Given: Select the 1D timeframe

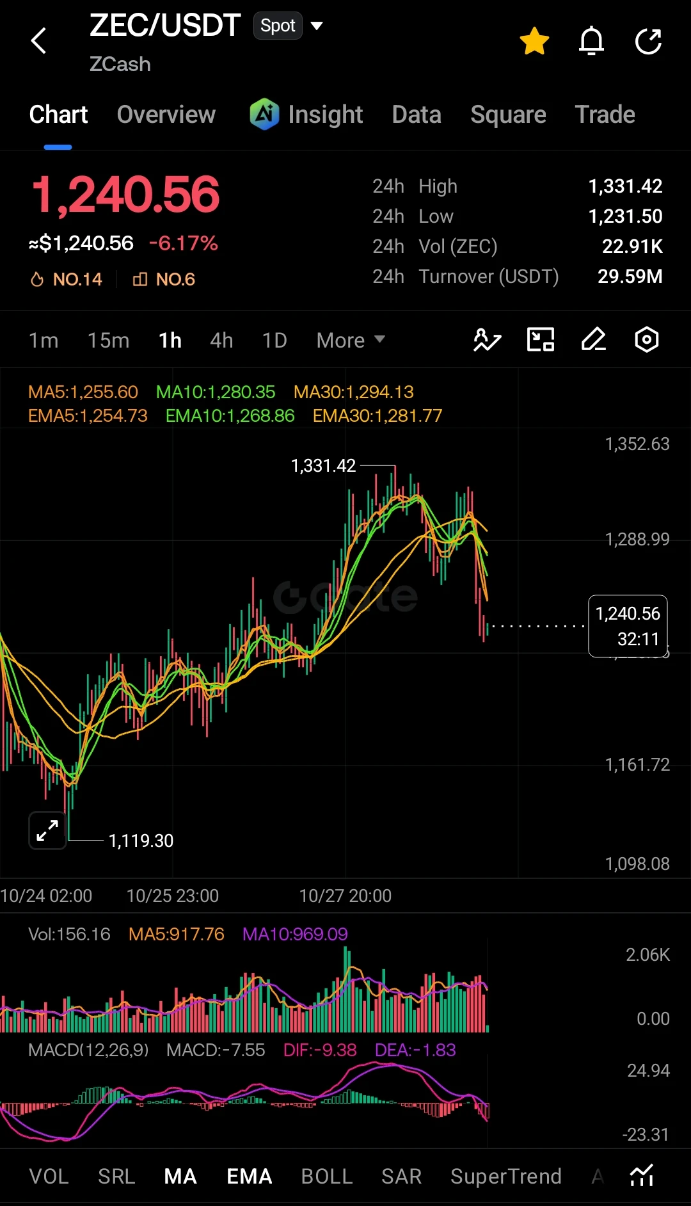Looking at the screenshot, I should pos(274,340).
